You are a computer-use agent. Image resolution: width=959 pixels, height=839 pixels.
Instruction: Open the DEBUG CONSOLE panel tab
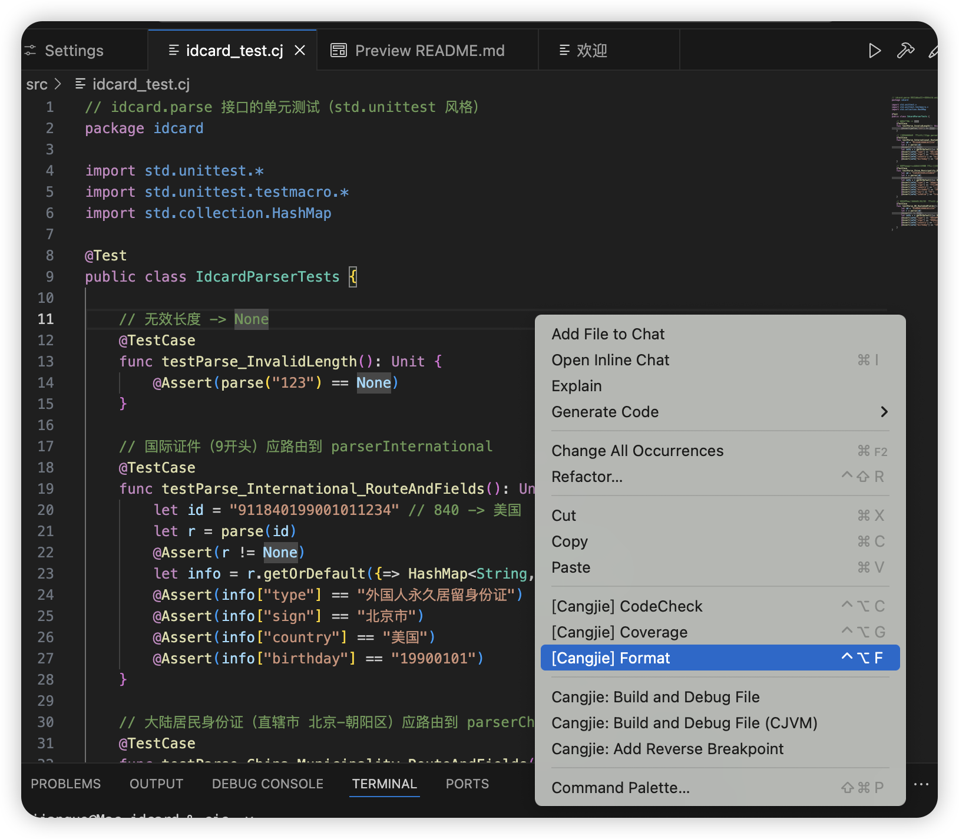pos(268,784)
